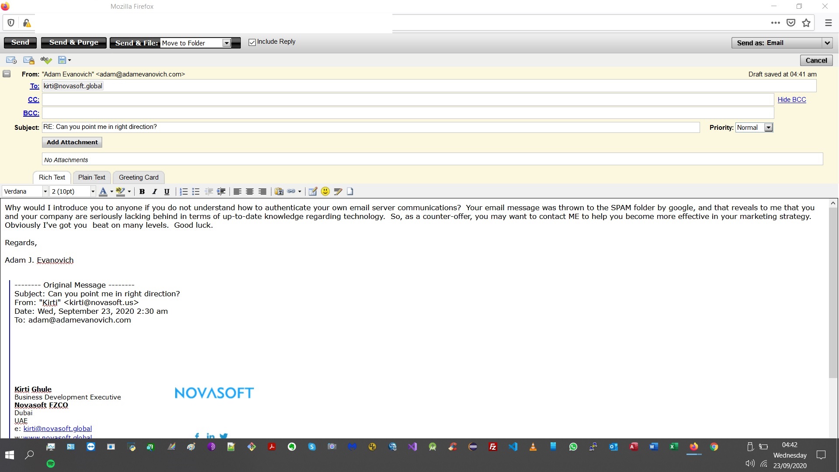Click the Subject input field

[371, 127]
